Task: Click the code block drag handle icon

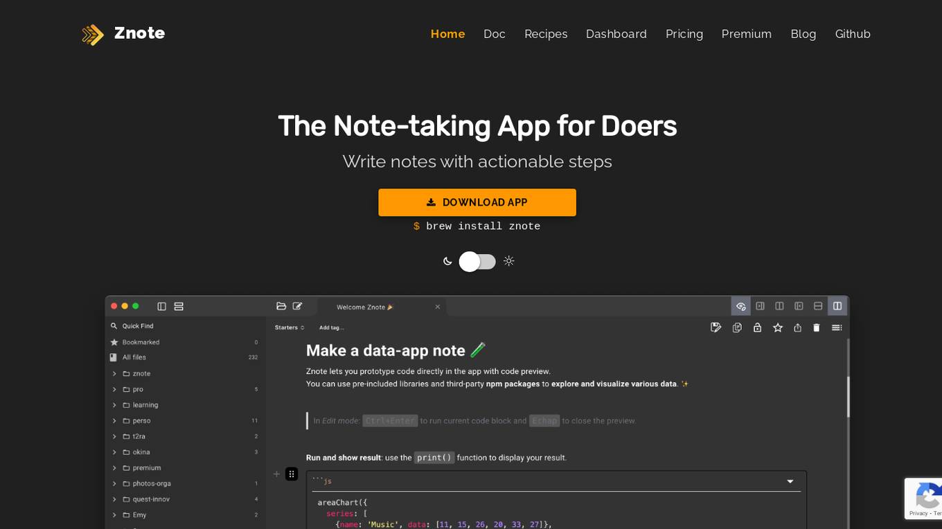Action: coord(292,474)
